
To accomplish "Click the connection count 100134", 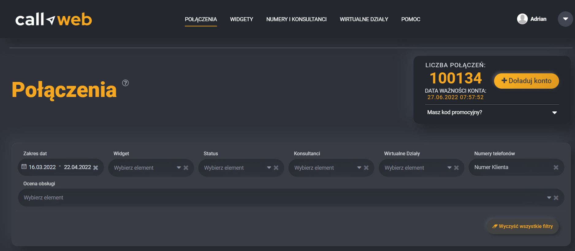I will tap(456, 78).
